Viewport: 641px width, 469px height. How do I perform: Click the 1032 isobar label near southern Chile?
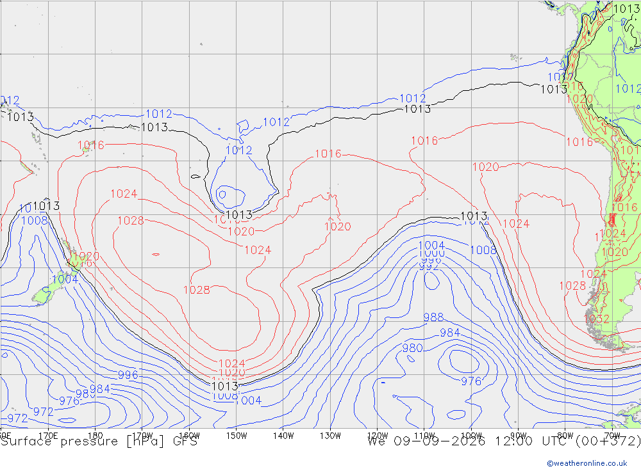(x=596, y=319)
